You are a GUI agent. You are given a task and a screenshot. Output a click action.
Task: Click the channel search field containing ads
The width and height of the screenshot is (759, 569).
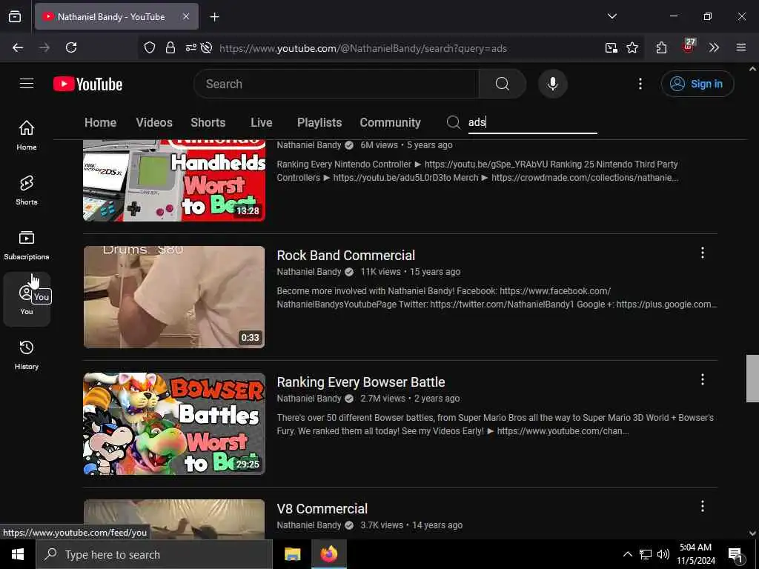pos(532,122)
